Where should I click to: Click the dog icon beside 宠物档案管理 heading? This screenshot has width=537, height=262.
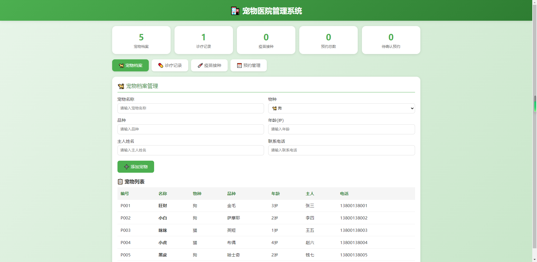tap(121, 86)
